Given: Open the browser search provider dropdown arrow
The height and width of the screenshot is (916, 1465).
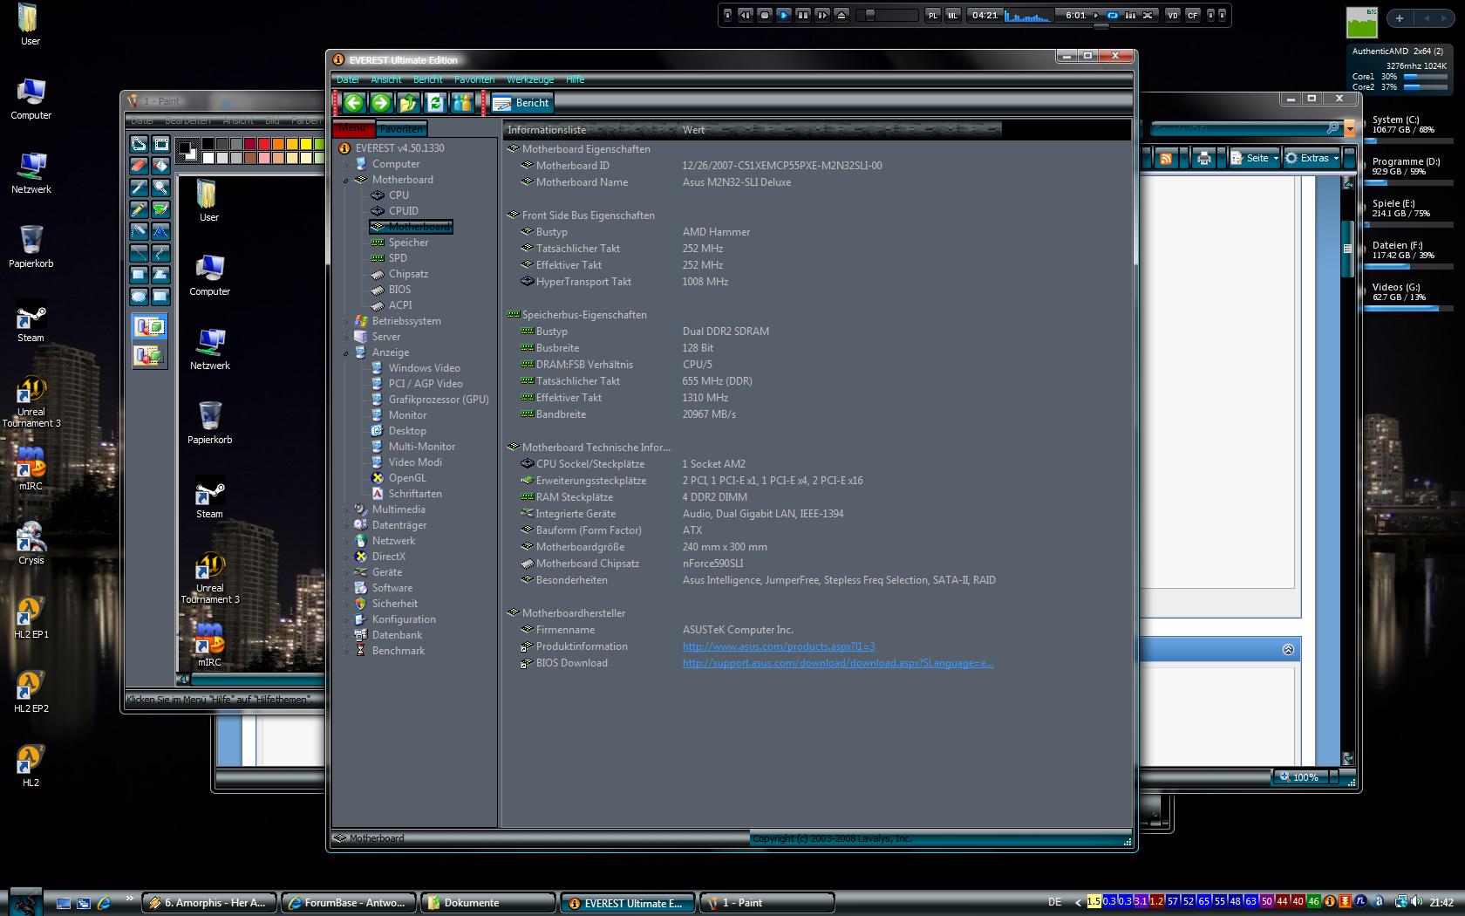Looking at the screenshot, I should coord(1350,129).
